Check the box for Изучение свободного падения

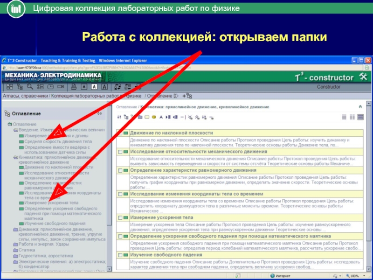point(120,255)
